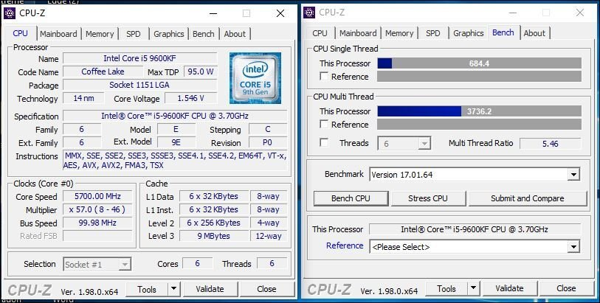
Task: Start the Bench CPU button
Action: tap(351, 198)
